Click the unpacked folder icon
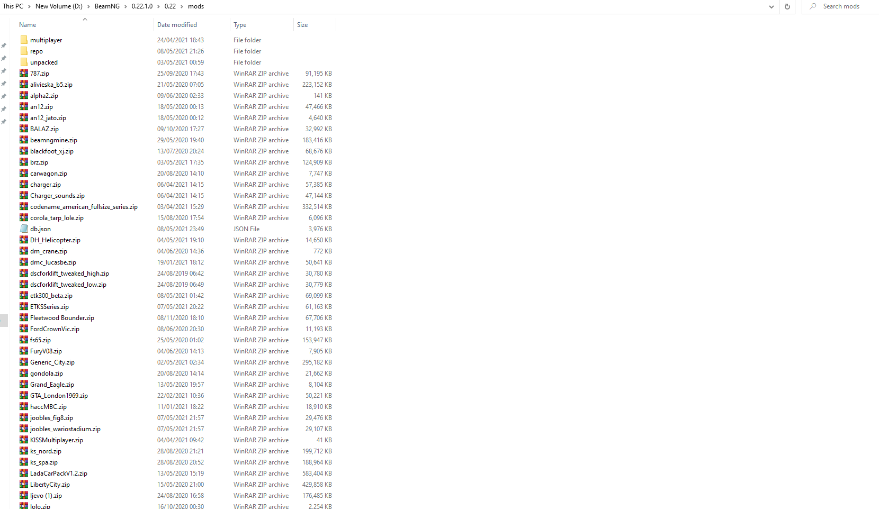This screenshot has height=510, width=879. (24, 62)
